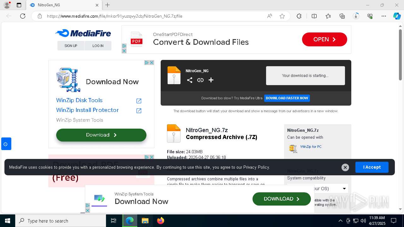Open Favorites list icon

[328, 16]
